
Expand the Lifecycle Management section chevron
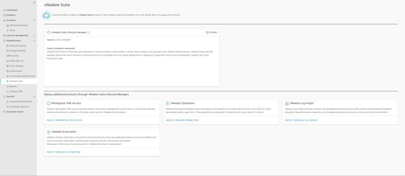click(x=34, y=36)
